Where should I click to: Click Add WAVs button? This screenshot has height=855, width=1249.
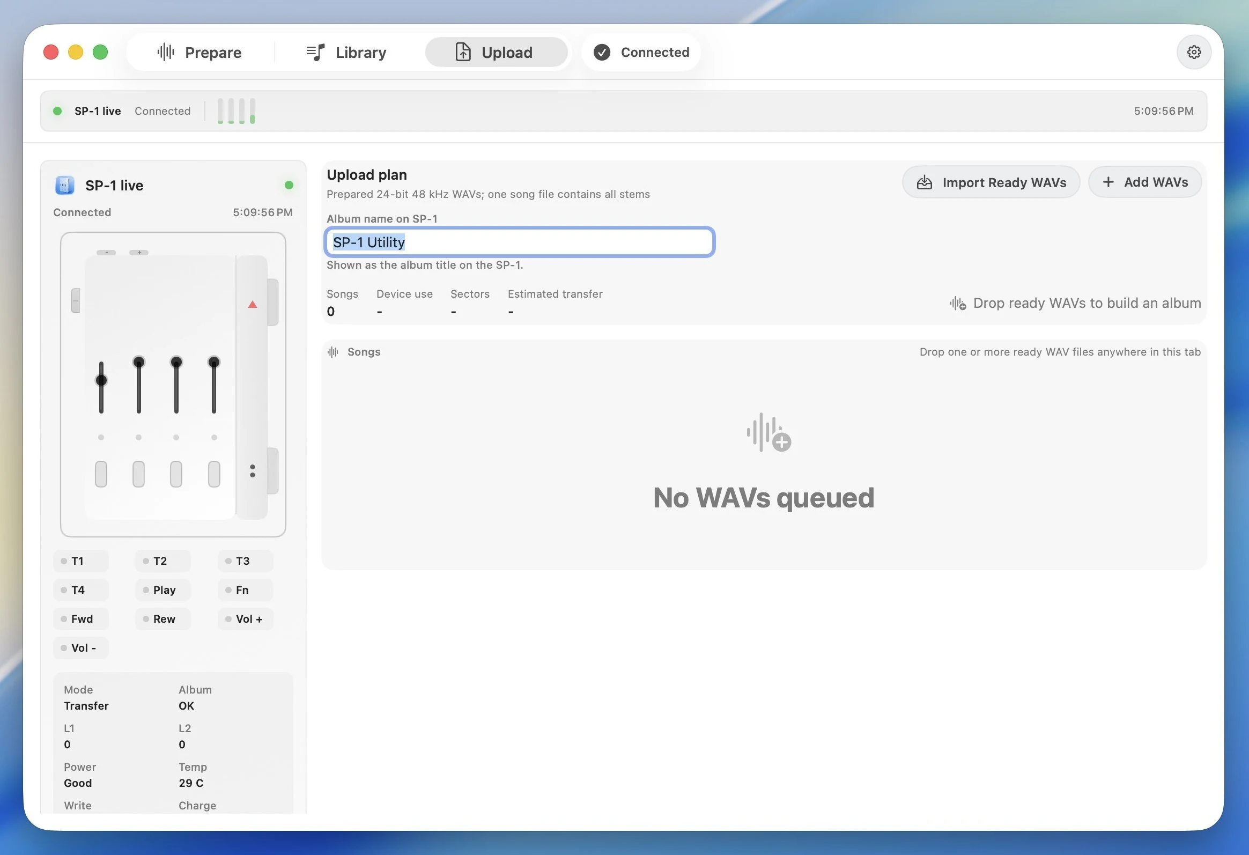tap(1145, 182)
